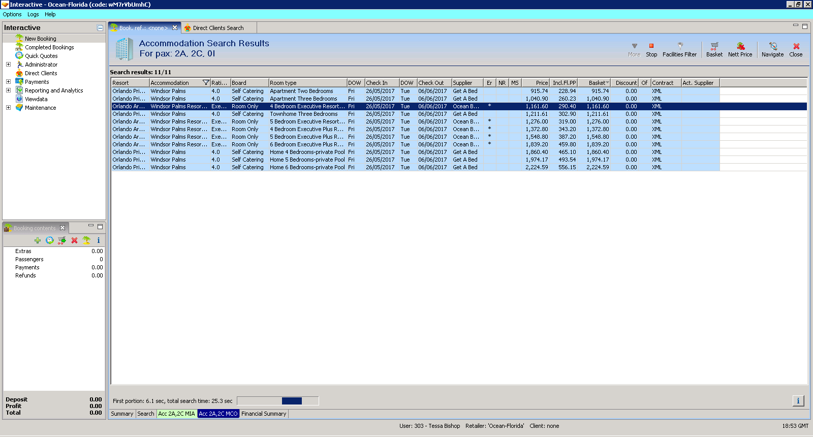
Task: Switch to Direct Clients Search tab
Action: [x=218, y=28]
